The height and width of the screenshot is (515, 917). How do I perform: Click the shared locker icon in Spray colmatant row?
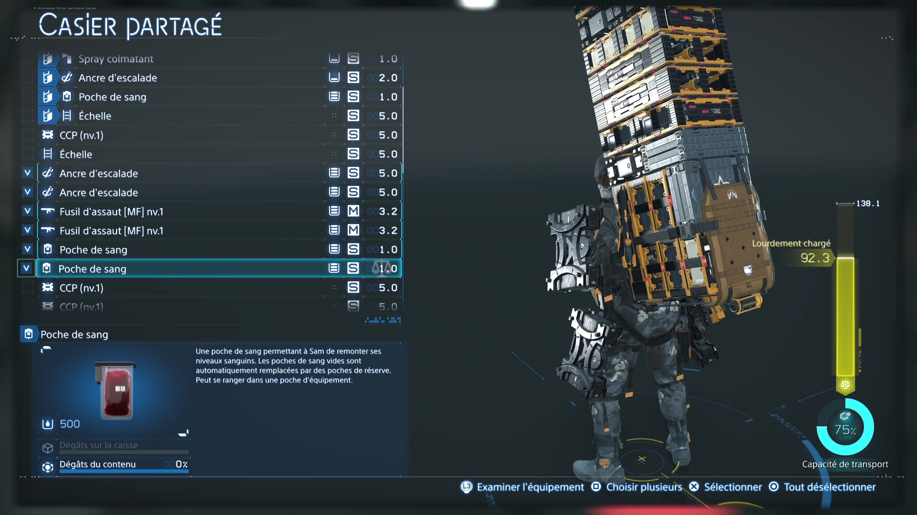coord(48,59)
